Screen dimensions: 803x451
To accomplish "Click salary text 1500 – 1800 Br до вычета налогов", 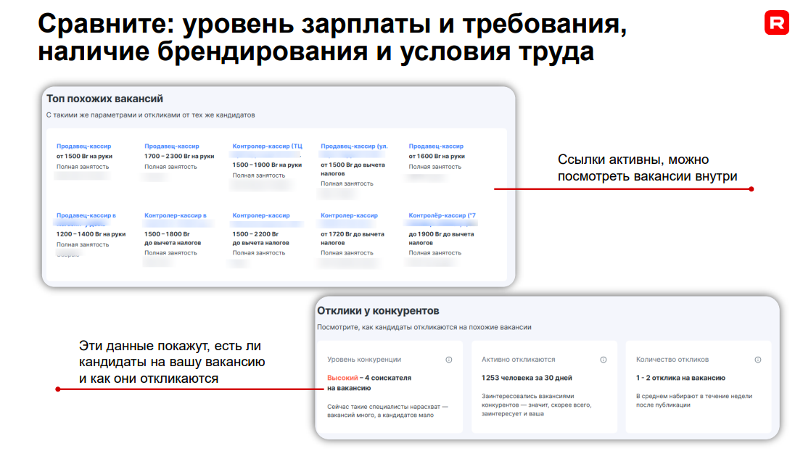I will coord(173,239).
